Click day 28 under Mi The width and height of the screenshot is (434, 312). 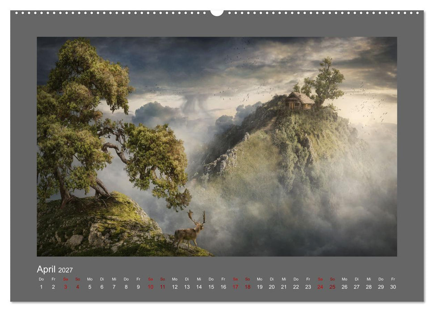tap(369, 287)
